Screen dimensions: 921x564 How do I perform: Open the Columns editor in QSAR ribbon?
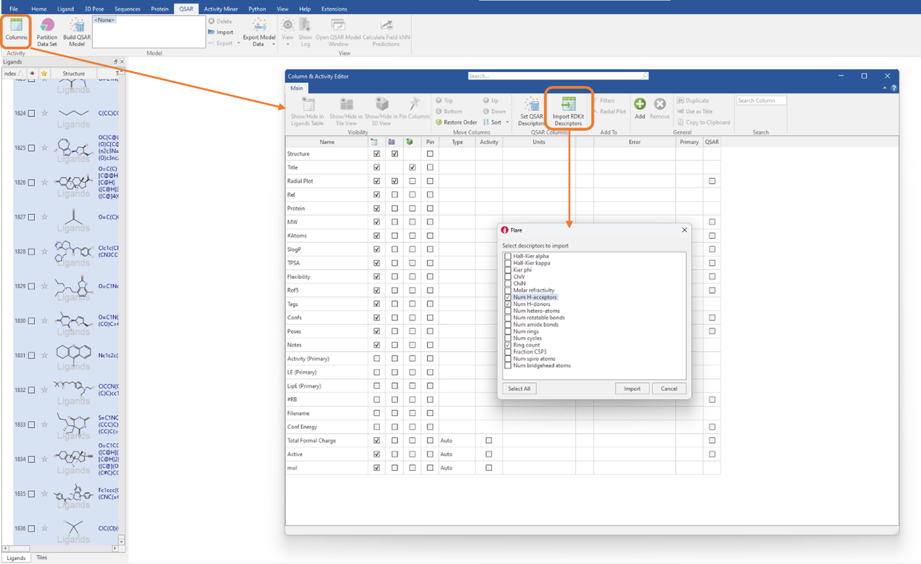coord(17,31)
